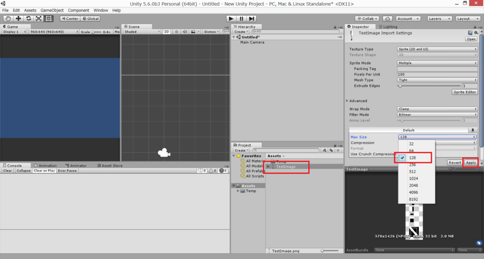Select the Hand tool in toolbar
The width and height of the screenshot is (484, 259).
[x=9, y=18]
